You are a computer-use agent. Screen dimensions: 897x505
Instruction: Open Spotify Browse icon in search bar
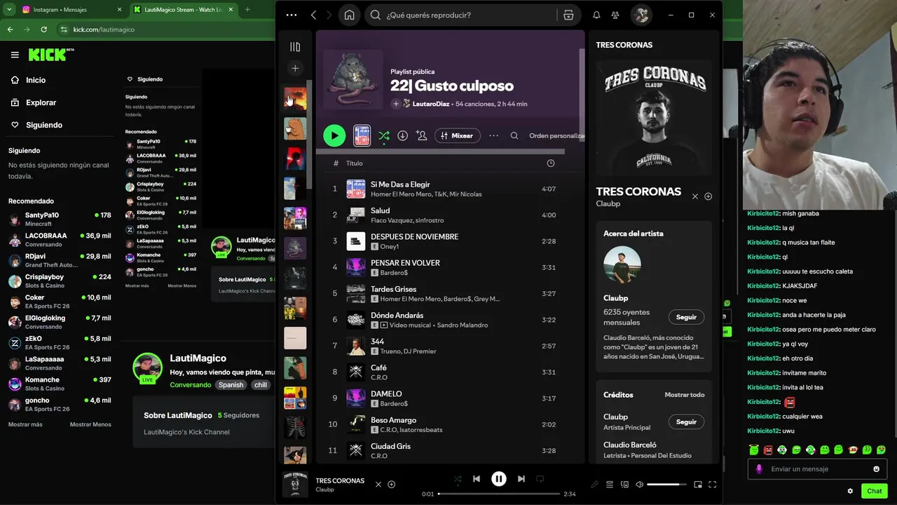(568, 15)
